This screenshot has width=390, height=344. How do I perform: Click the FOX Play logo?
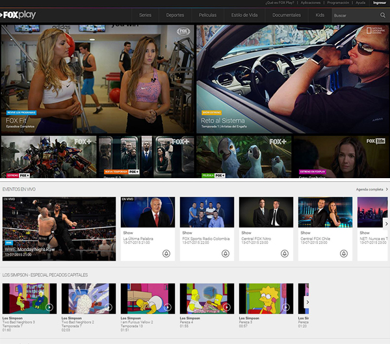coord(19,14)
